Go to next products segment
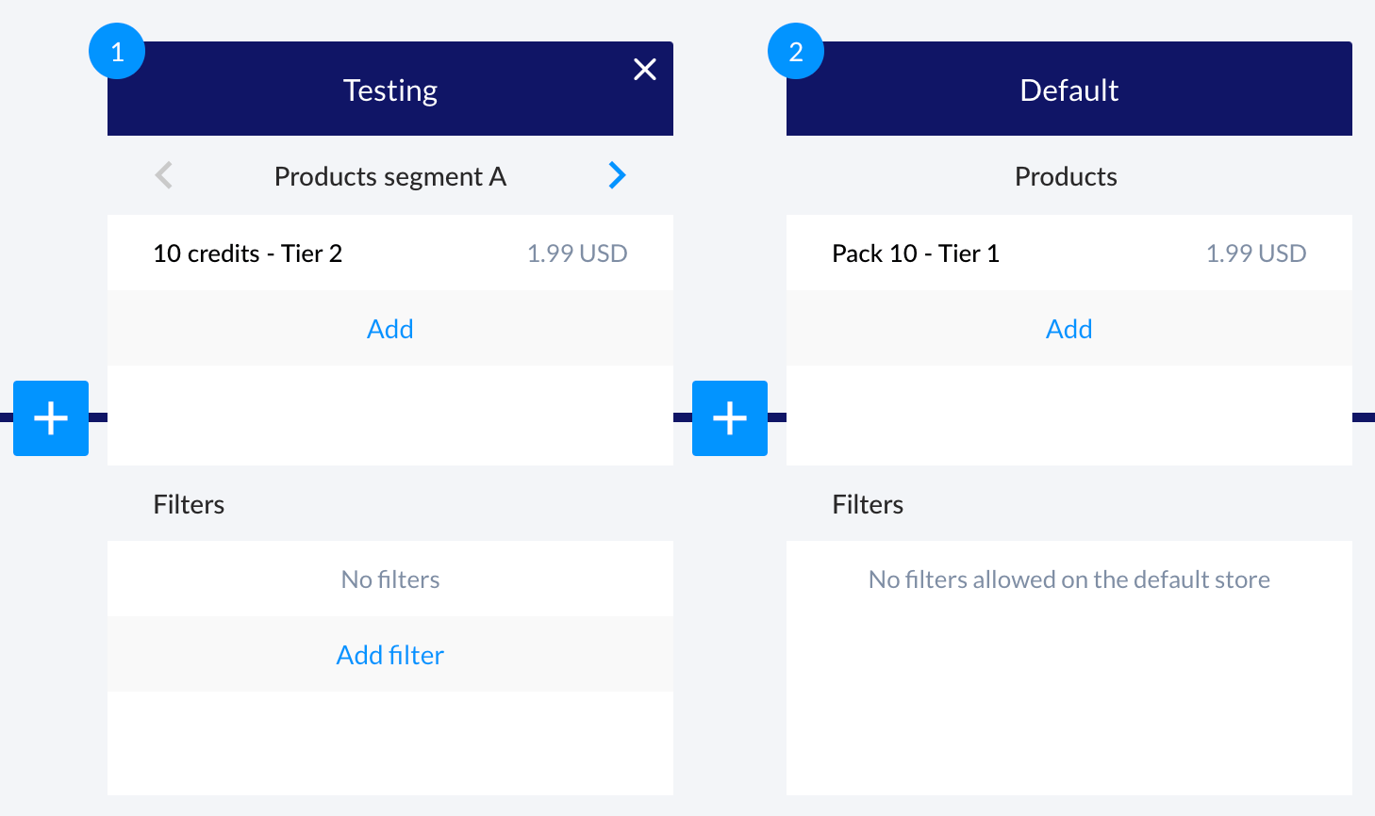 tap(617, 175)
